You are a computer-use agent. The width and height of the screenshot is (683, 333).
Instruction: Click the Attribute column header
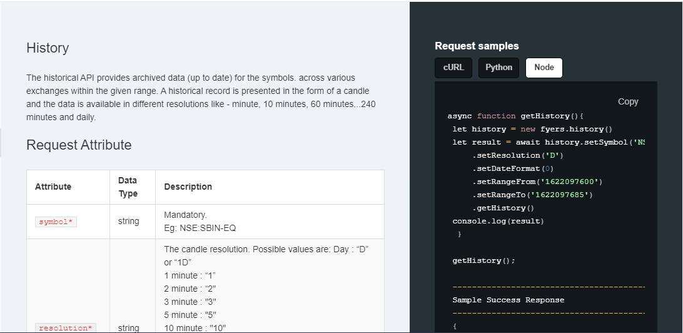(53, 187)
